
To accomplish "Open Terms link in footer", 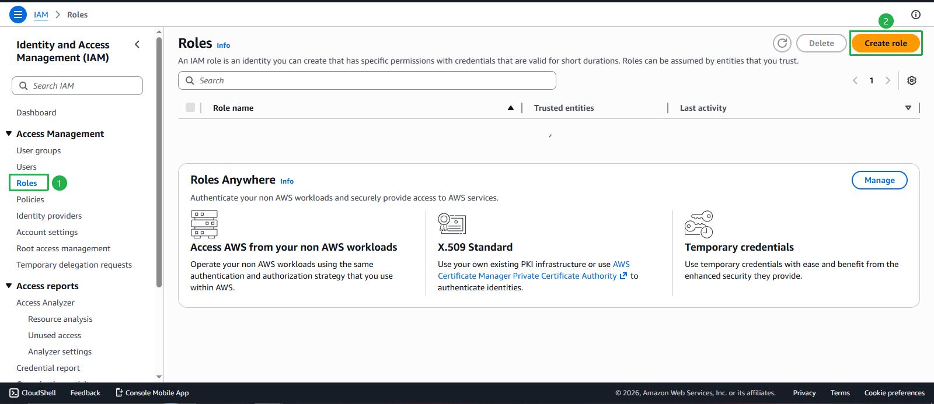I will click(x=840, y=393).
